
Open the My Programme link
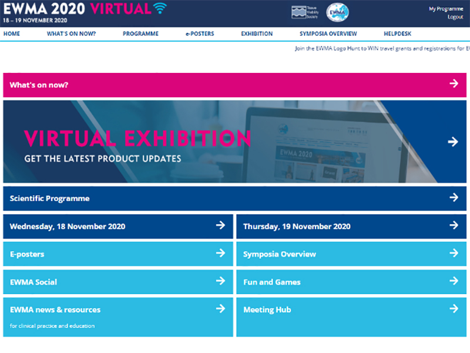tap(445, 9)
